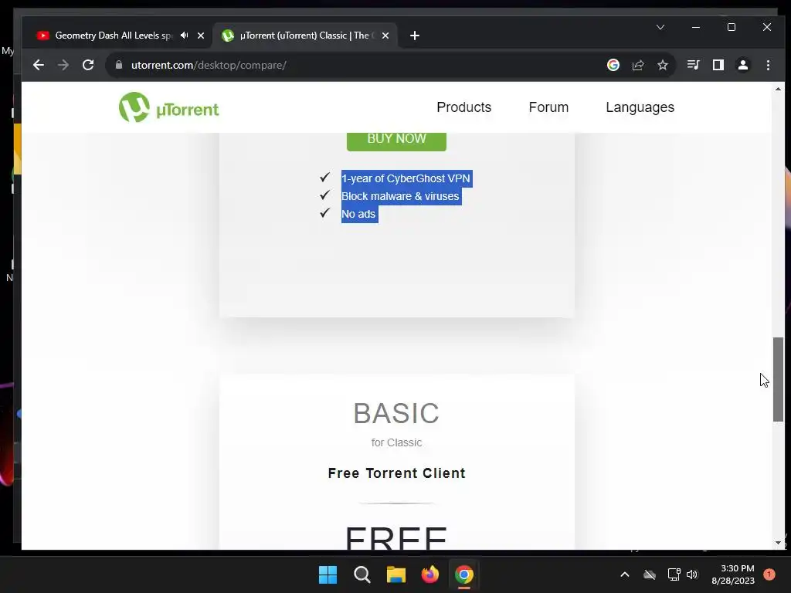791x593 pixels.
Task: Click the forward navigation arrow
Action: click(63, 65)
